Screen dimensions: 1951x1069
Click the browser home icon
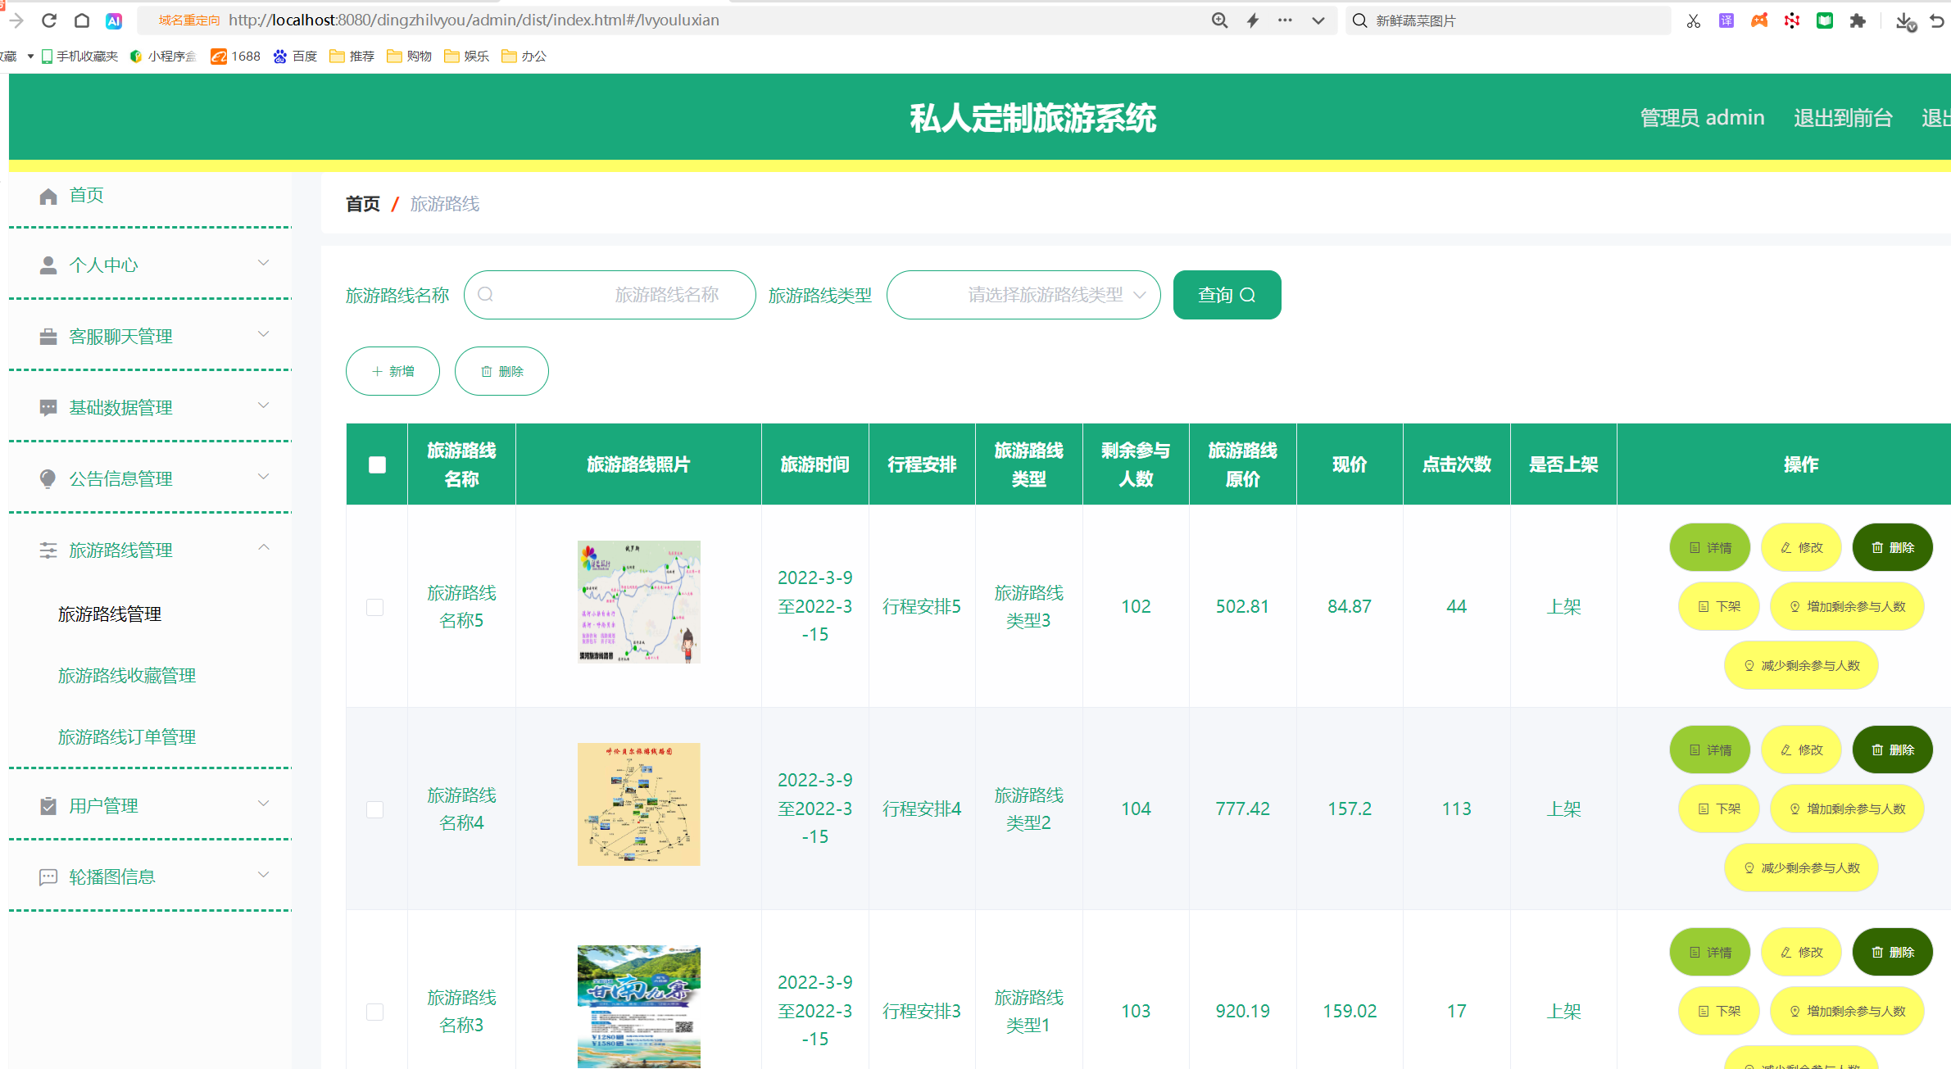pos(82,20)
